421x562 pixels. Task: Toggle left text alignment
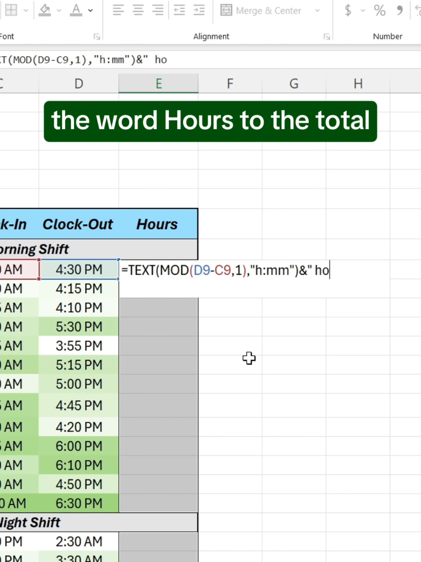pyautogui.click(x=118, y=10)
